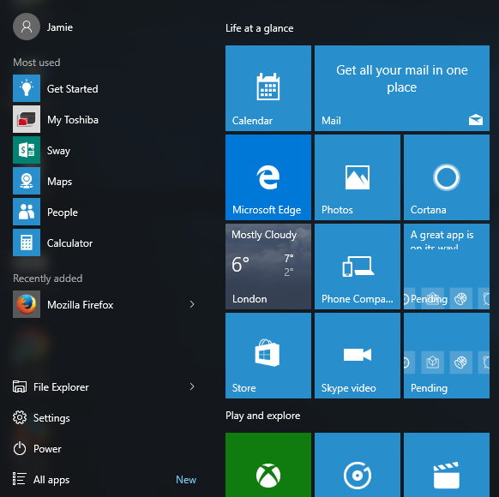Open 'A great app is on its way' tile
This screenshot has height=497, width=499.
(447, 266)
